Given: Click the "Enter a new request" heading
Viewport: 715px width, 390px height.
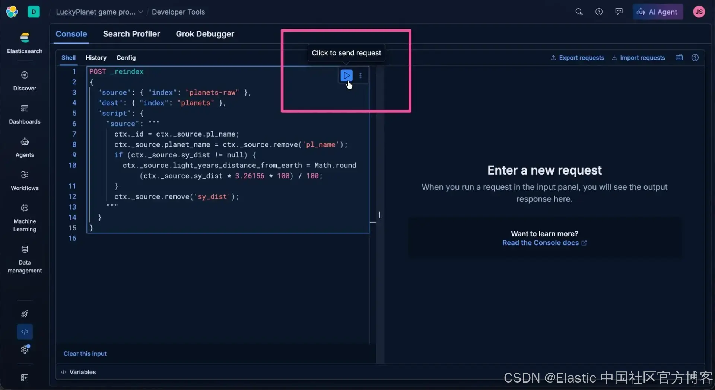Looking at the screenshot, I should coord(544,170).
